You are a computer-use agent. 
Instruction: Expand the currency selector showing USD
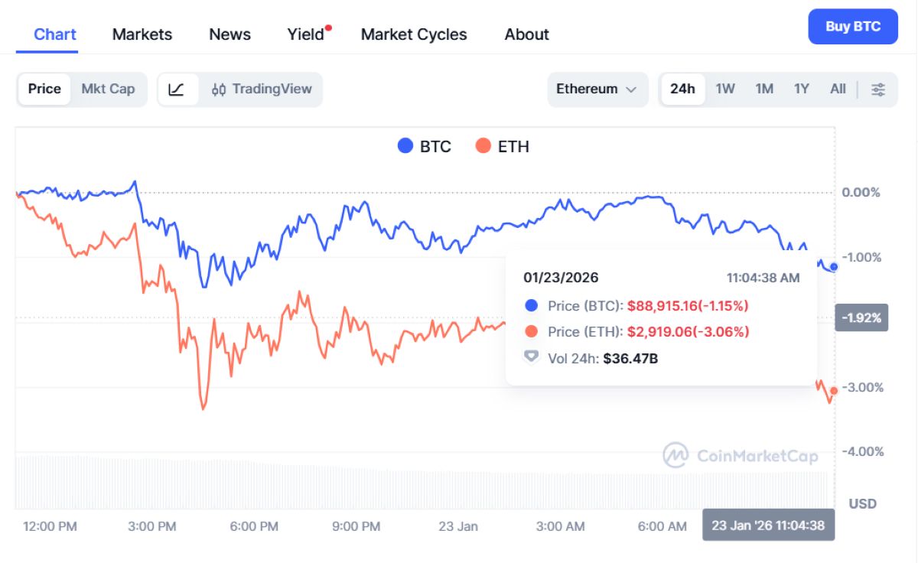click(x=861, y=503)
